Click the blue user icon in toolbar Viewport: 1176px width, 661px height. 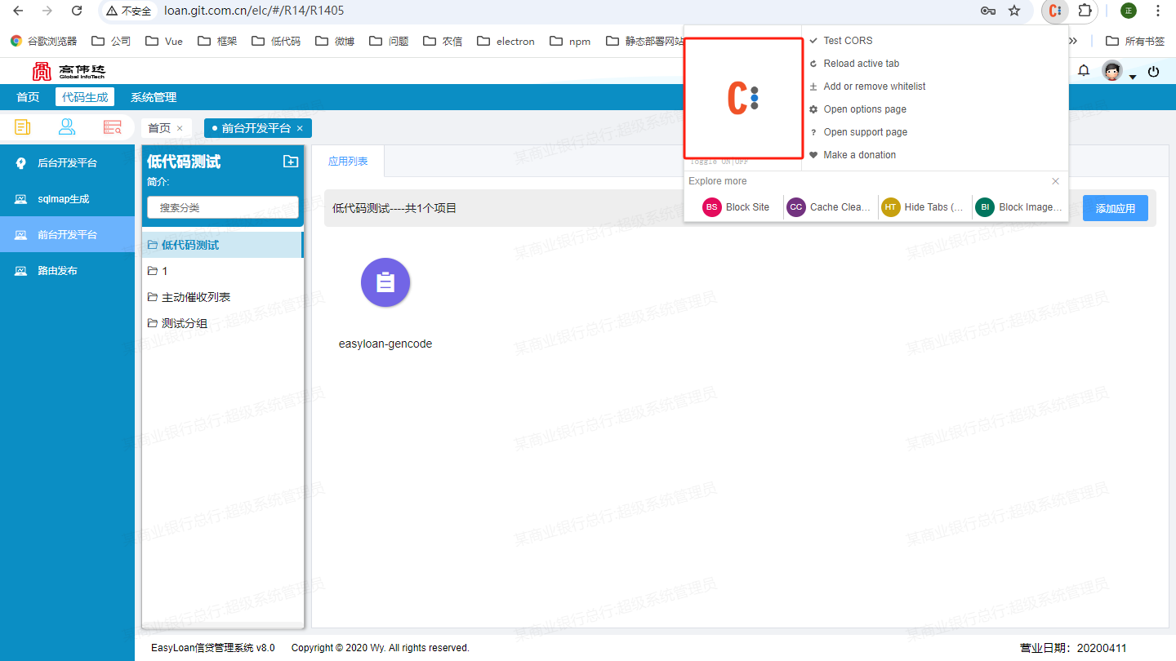67,127
